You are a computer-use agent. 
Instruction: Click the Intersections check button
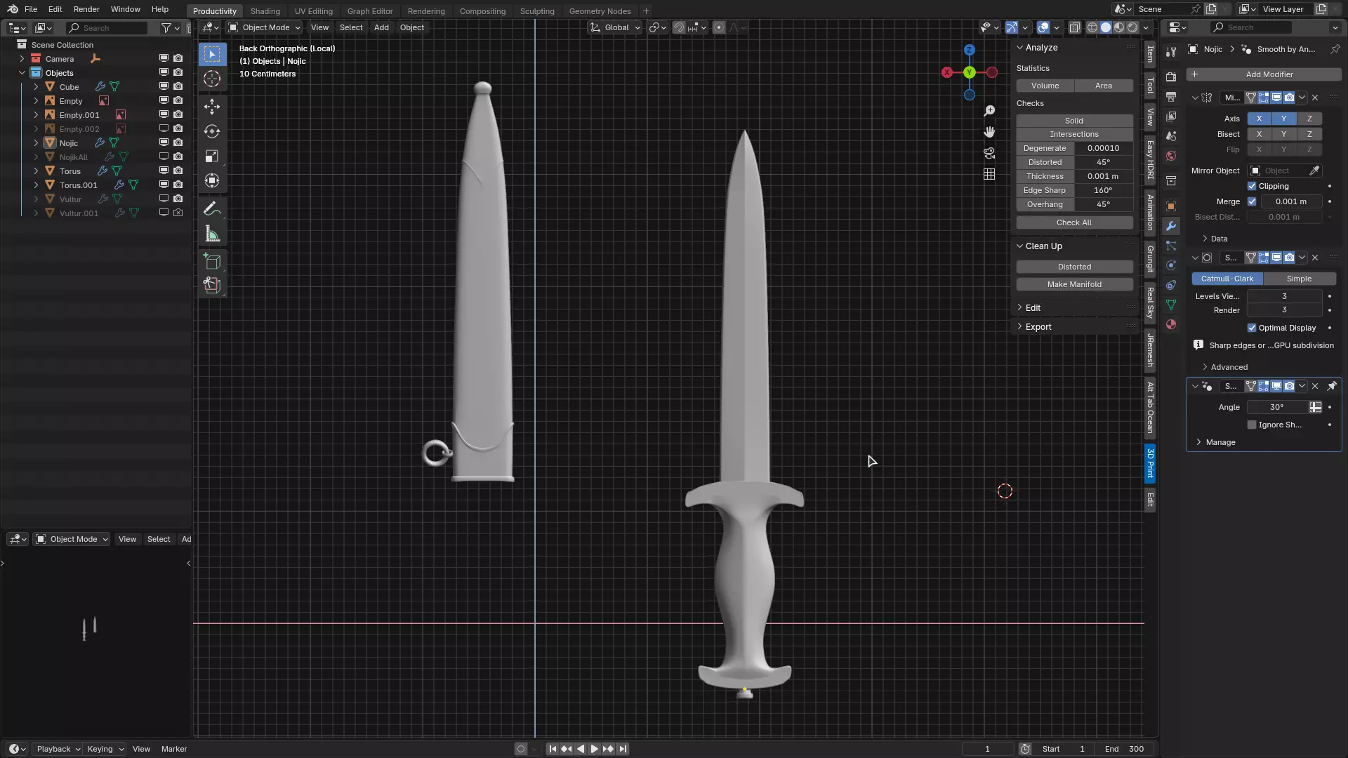point(1074,134)
